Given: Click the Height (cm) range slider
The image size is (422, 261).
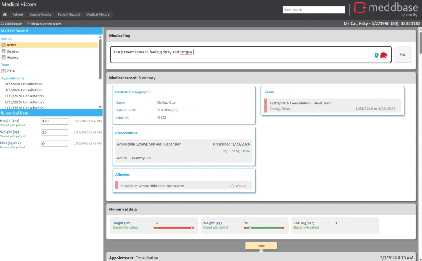Looking at the screenshot, I should (173, 228).
